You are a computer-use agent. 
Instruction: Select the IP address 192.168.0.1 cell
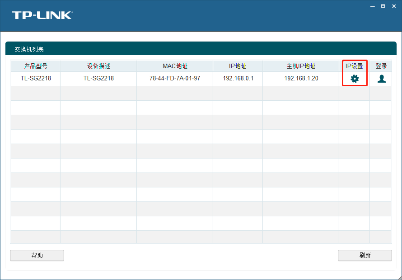coord(238,79)
